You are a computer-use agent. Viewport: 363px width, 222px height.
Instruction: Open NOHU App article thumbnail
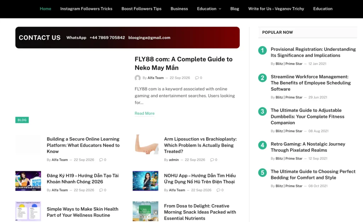coord(145,181)
